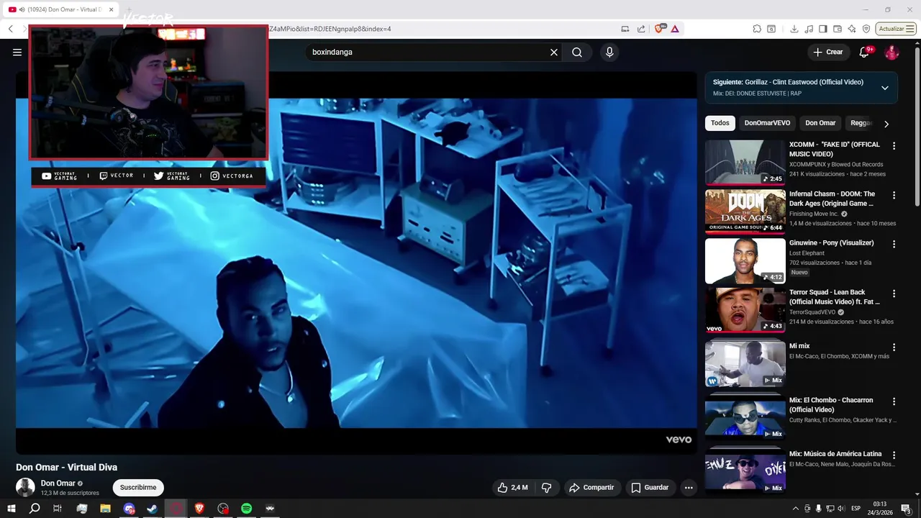Click the Don Omar video player
The width and height of the screenshot is (921, 518).
pyautogui.click(x=356, y=263)
